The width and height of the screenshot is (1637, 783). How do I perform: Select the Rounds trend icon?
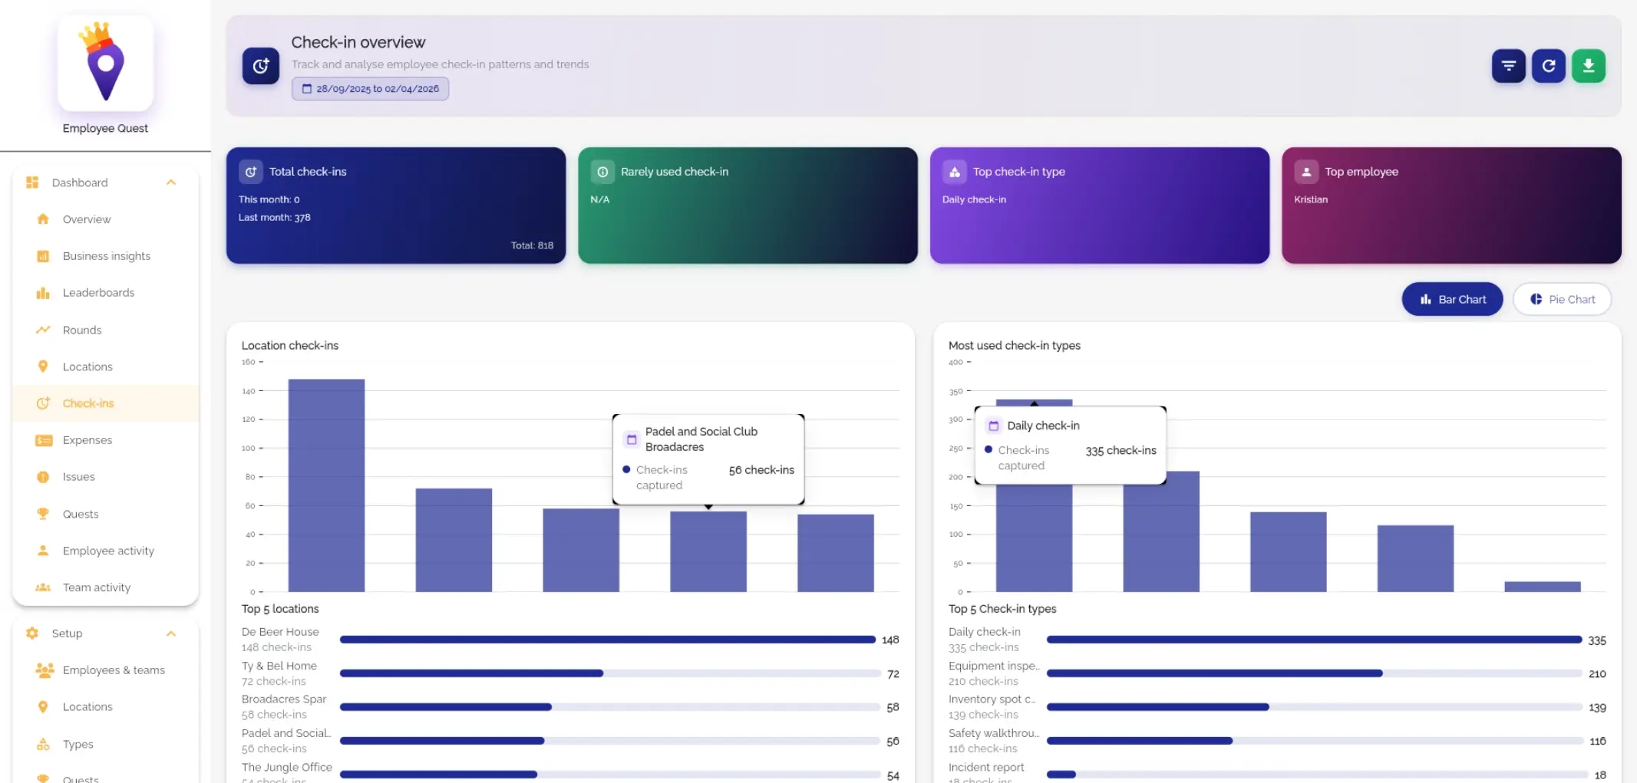coord(44,329)
